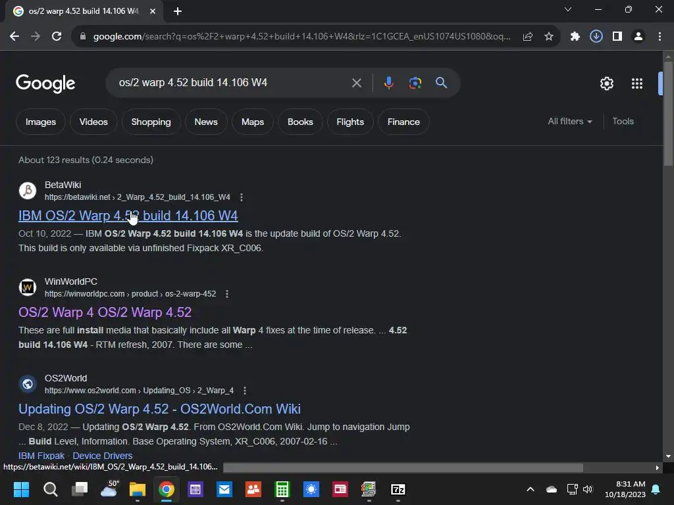Close the os/2 warp search tab
Screen dimensions: 674x505
(x=153, y=11)
